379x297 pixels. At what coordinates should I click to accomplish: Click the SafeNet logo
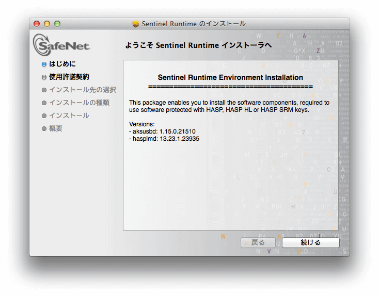[x=61, y=45]
